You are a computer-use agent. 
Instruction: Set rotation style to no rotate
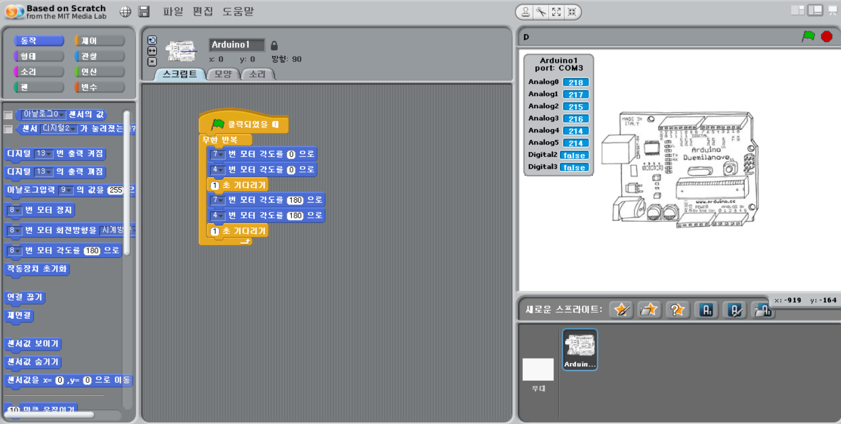tap(152, 62)
